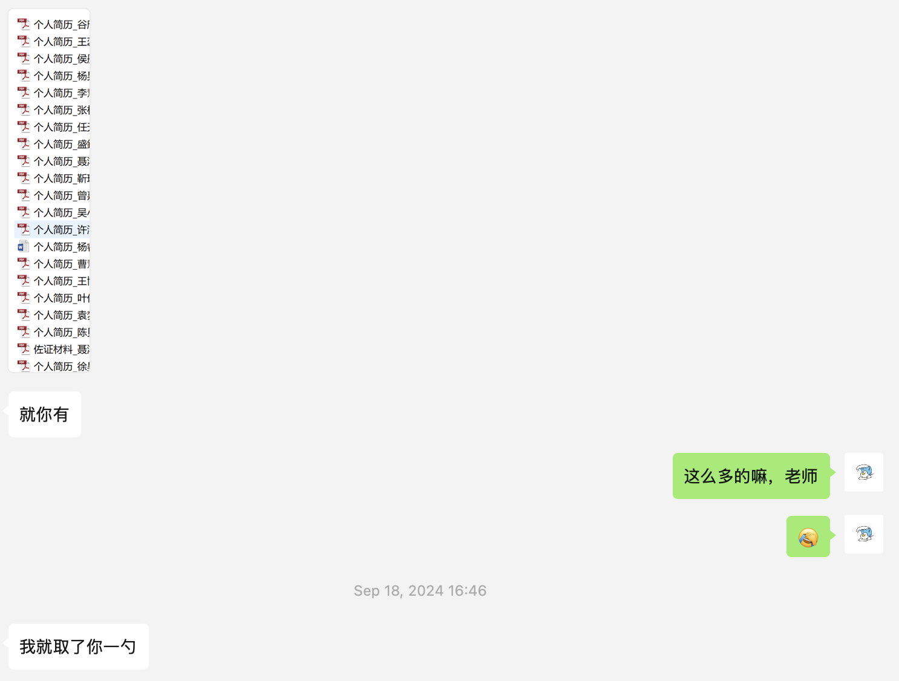The image size is (899, 681).
Task: Click the avatar next to the emoji message
Action: click(x=864, y=534)
